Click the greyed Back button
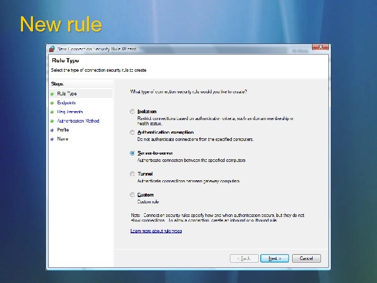 pyautogui.click(x=244, y=258)
